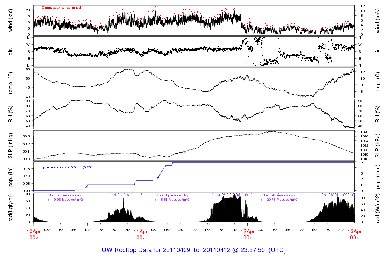Click the '30.3' SLP tick label
The height and width of the screenshot is (265, 388).
pyautogui.click(x=26, y=136)
